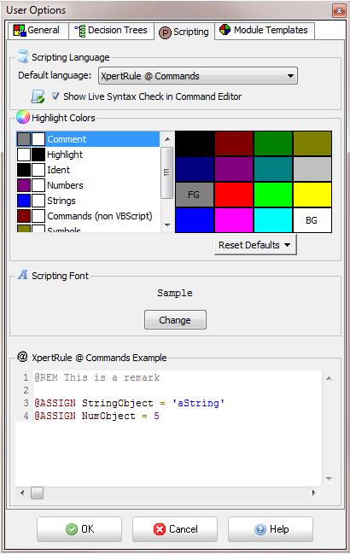Click the example editor scroll right arrow
The height and width of the screenshot is (554, 350).
pos(313,493)
